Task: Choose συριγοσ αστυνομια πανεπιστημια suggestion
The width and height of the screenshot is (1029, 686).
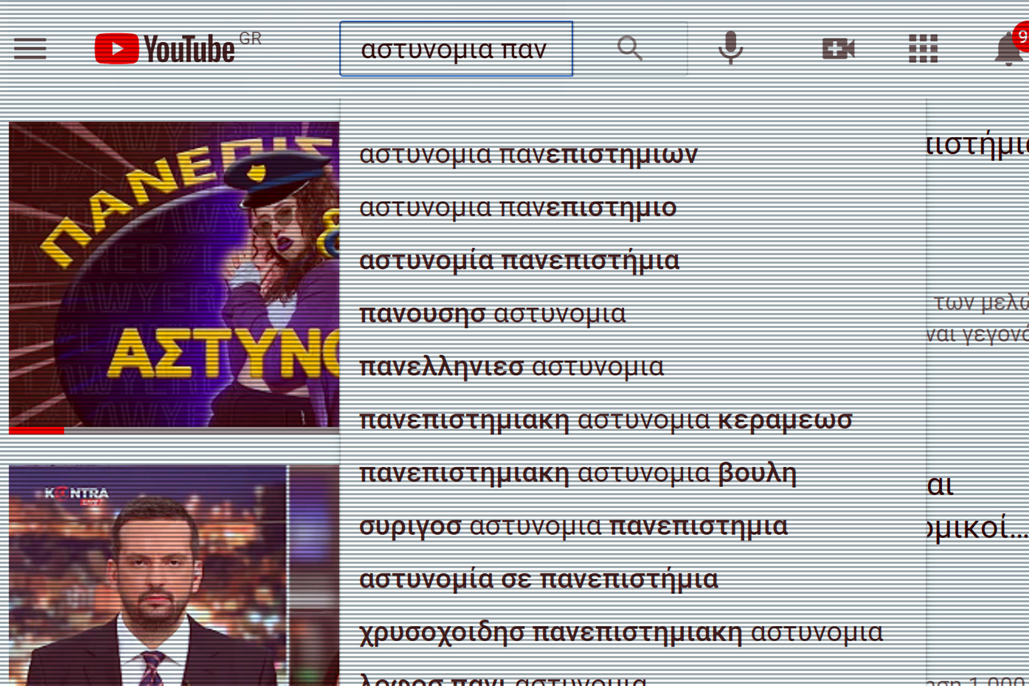Action: [573, 526]
